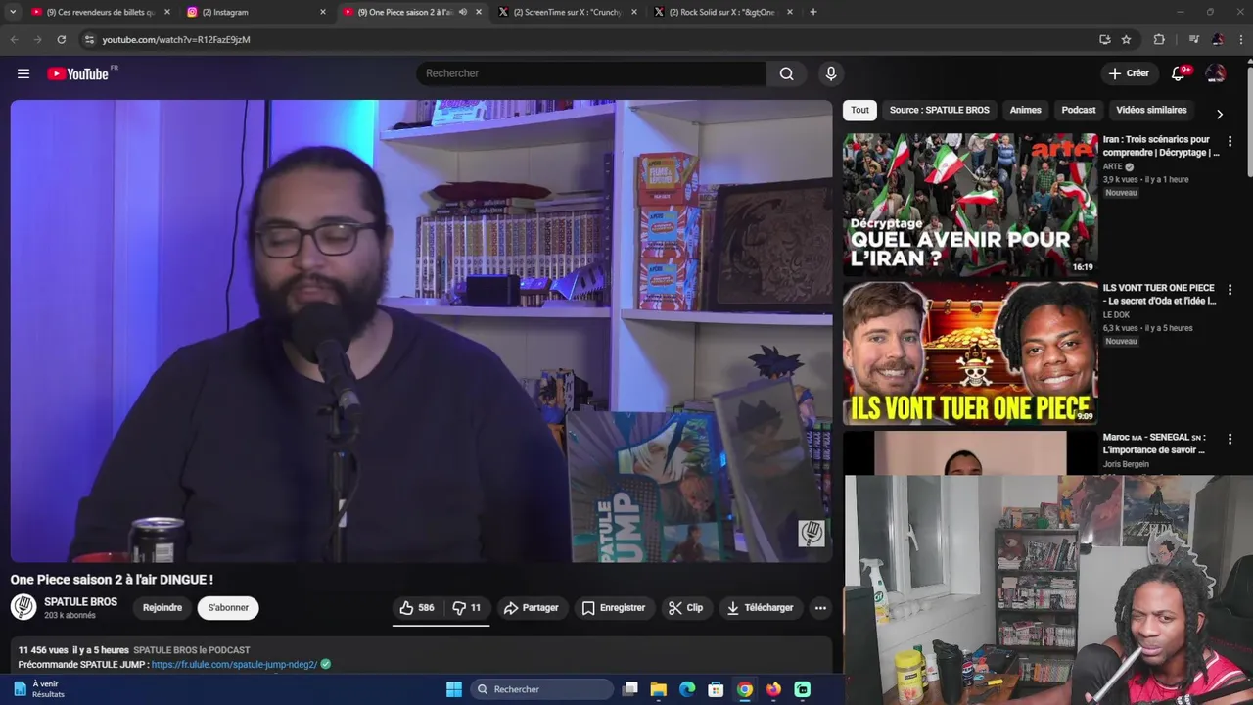The height and width of the screenshot is (705, 1253).
Task: Open more actions on the video
Action: (x=820, y=608)
